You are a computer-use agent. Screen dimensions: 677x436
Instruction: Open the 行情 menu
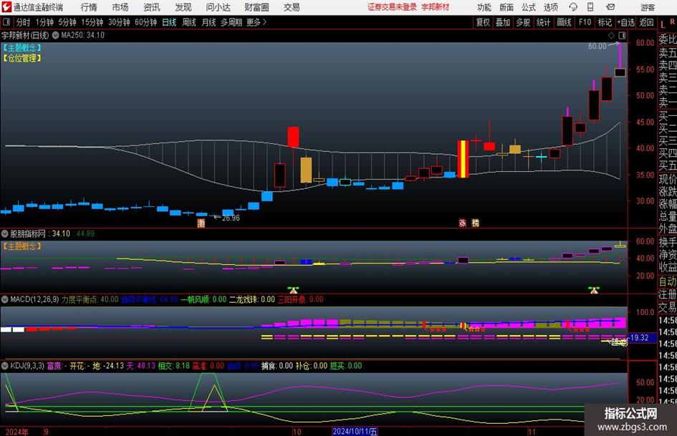pos(89,7)
